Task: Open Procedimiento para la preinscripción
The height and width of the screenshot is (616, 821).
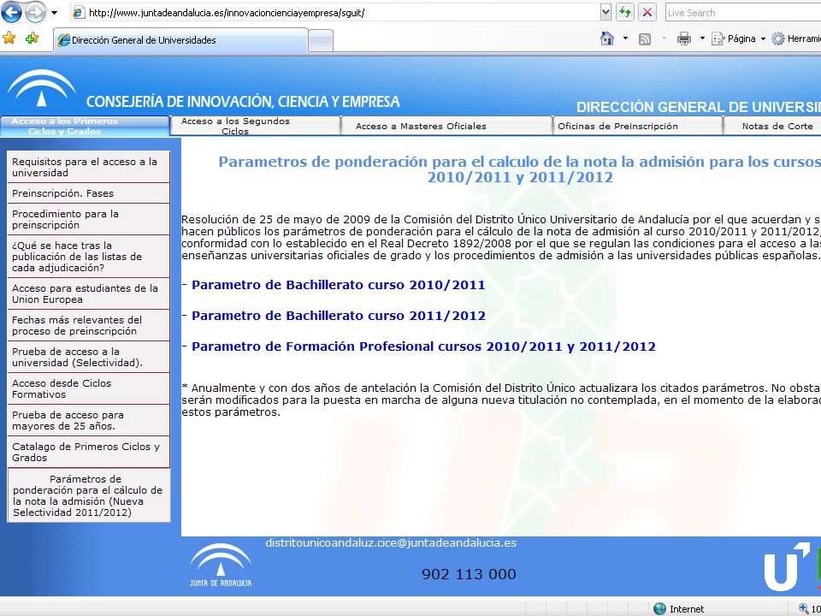Action: coord(88,220)
